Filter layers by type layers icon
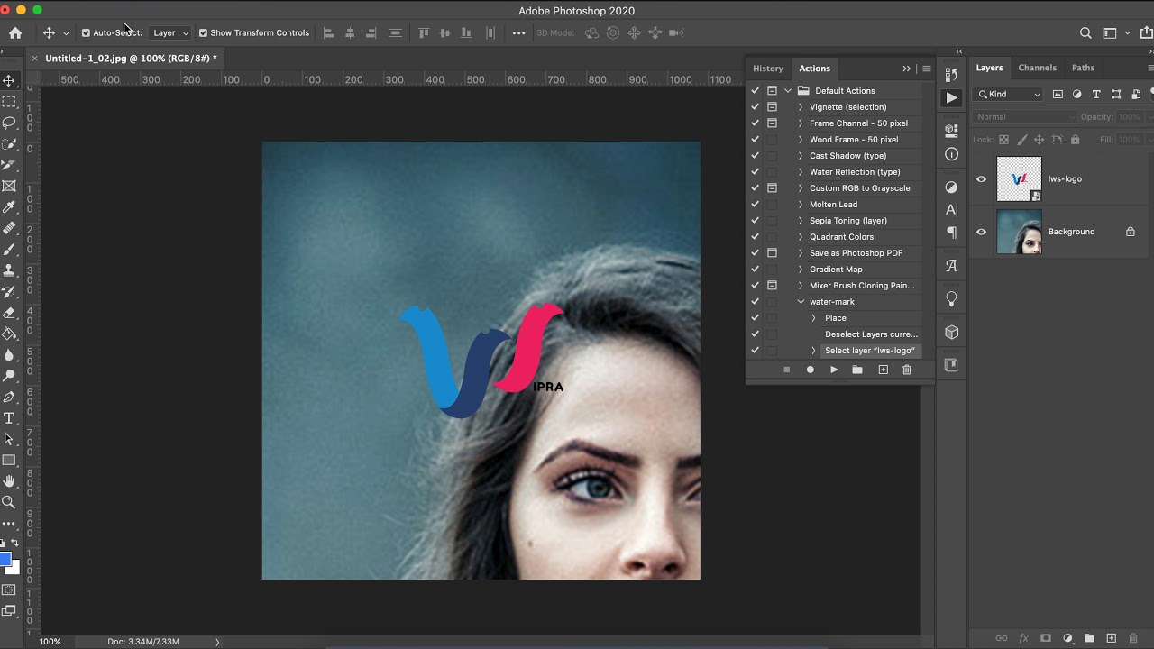 1096,94
